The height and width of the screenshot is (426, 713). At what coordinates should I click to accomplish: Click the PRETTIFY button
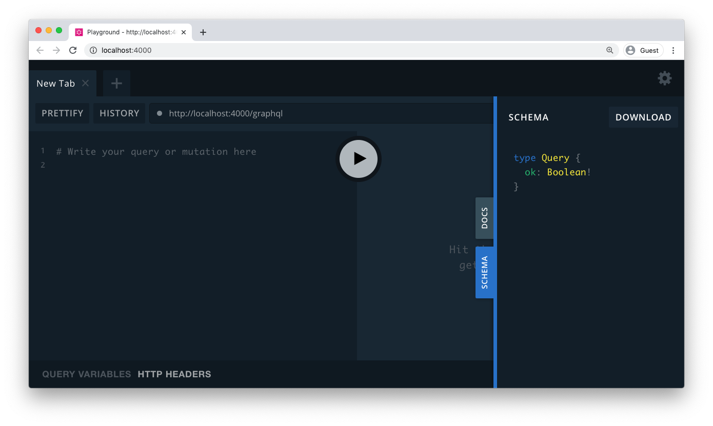pyautogui.click(x=63, y=113)
